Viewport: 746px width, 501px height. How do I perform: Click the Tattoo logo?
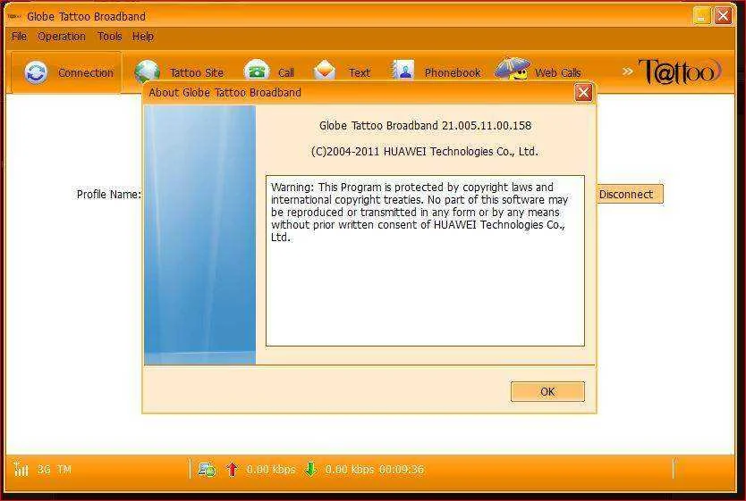pyautogui.click(x=680, y=71)
